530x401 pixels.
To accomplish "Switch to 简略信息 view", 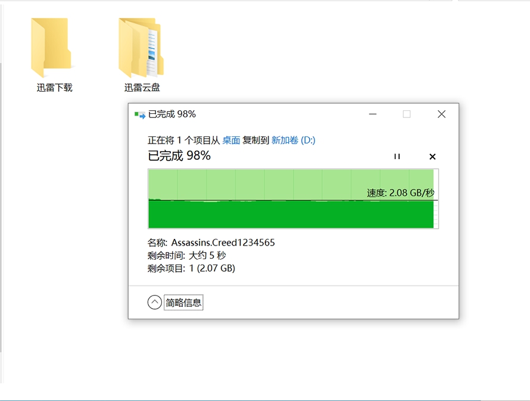I will coord(184,302).
